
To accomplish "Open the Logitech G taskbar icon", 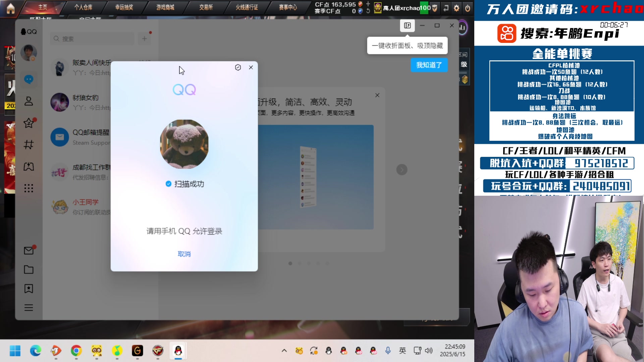I will [137, 351].
